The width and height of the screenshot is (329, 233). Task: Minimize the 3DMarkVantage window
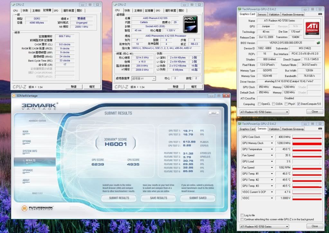click(x=211, y=96)
